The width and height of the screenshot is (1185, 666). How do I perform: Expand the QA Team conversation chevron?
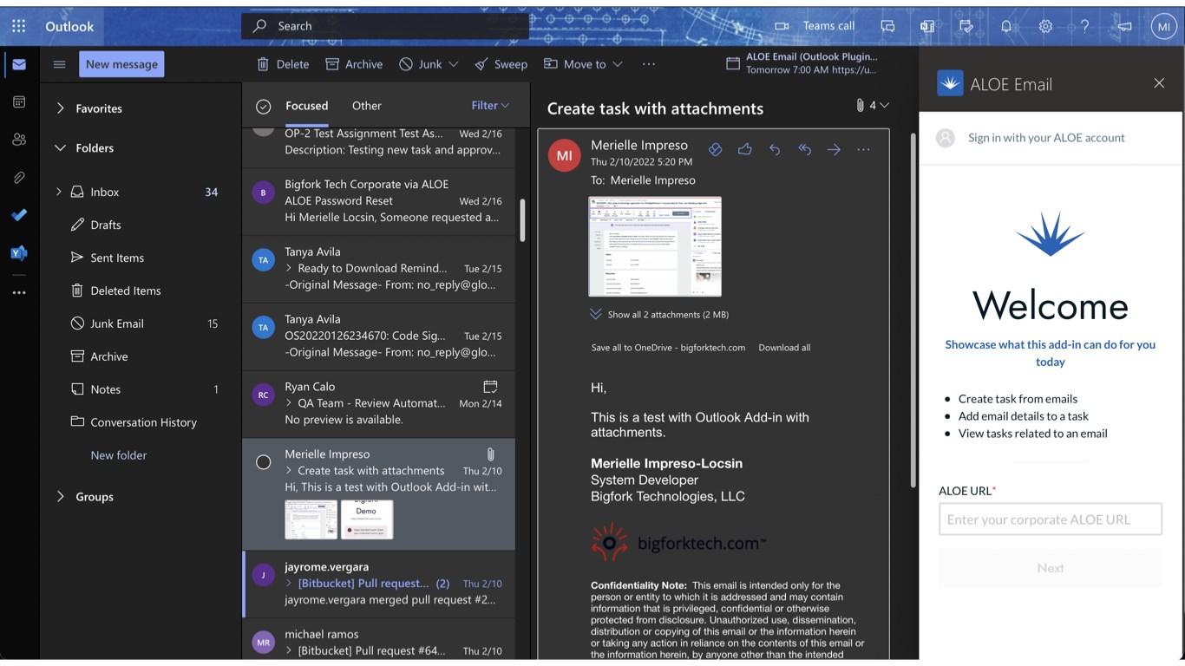(x=289, y=403)
